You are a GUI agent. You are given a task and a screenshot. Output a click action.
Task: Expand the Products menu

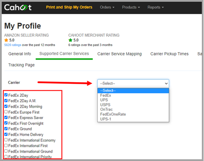coord(131,7)
